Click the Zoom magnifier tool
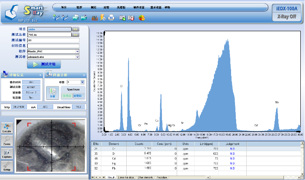The image size is (305, 180). click(7, 141)
